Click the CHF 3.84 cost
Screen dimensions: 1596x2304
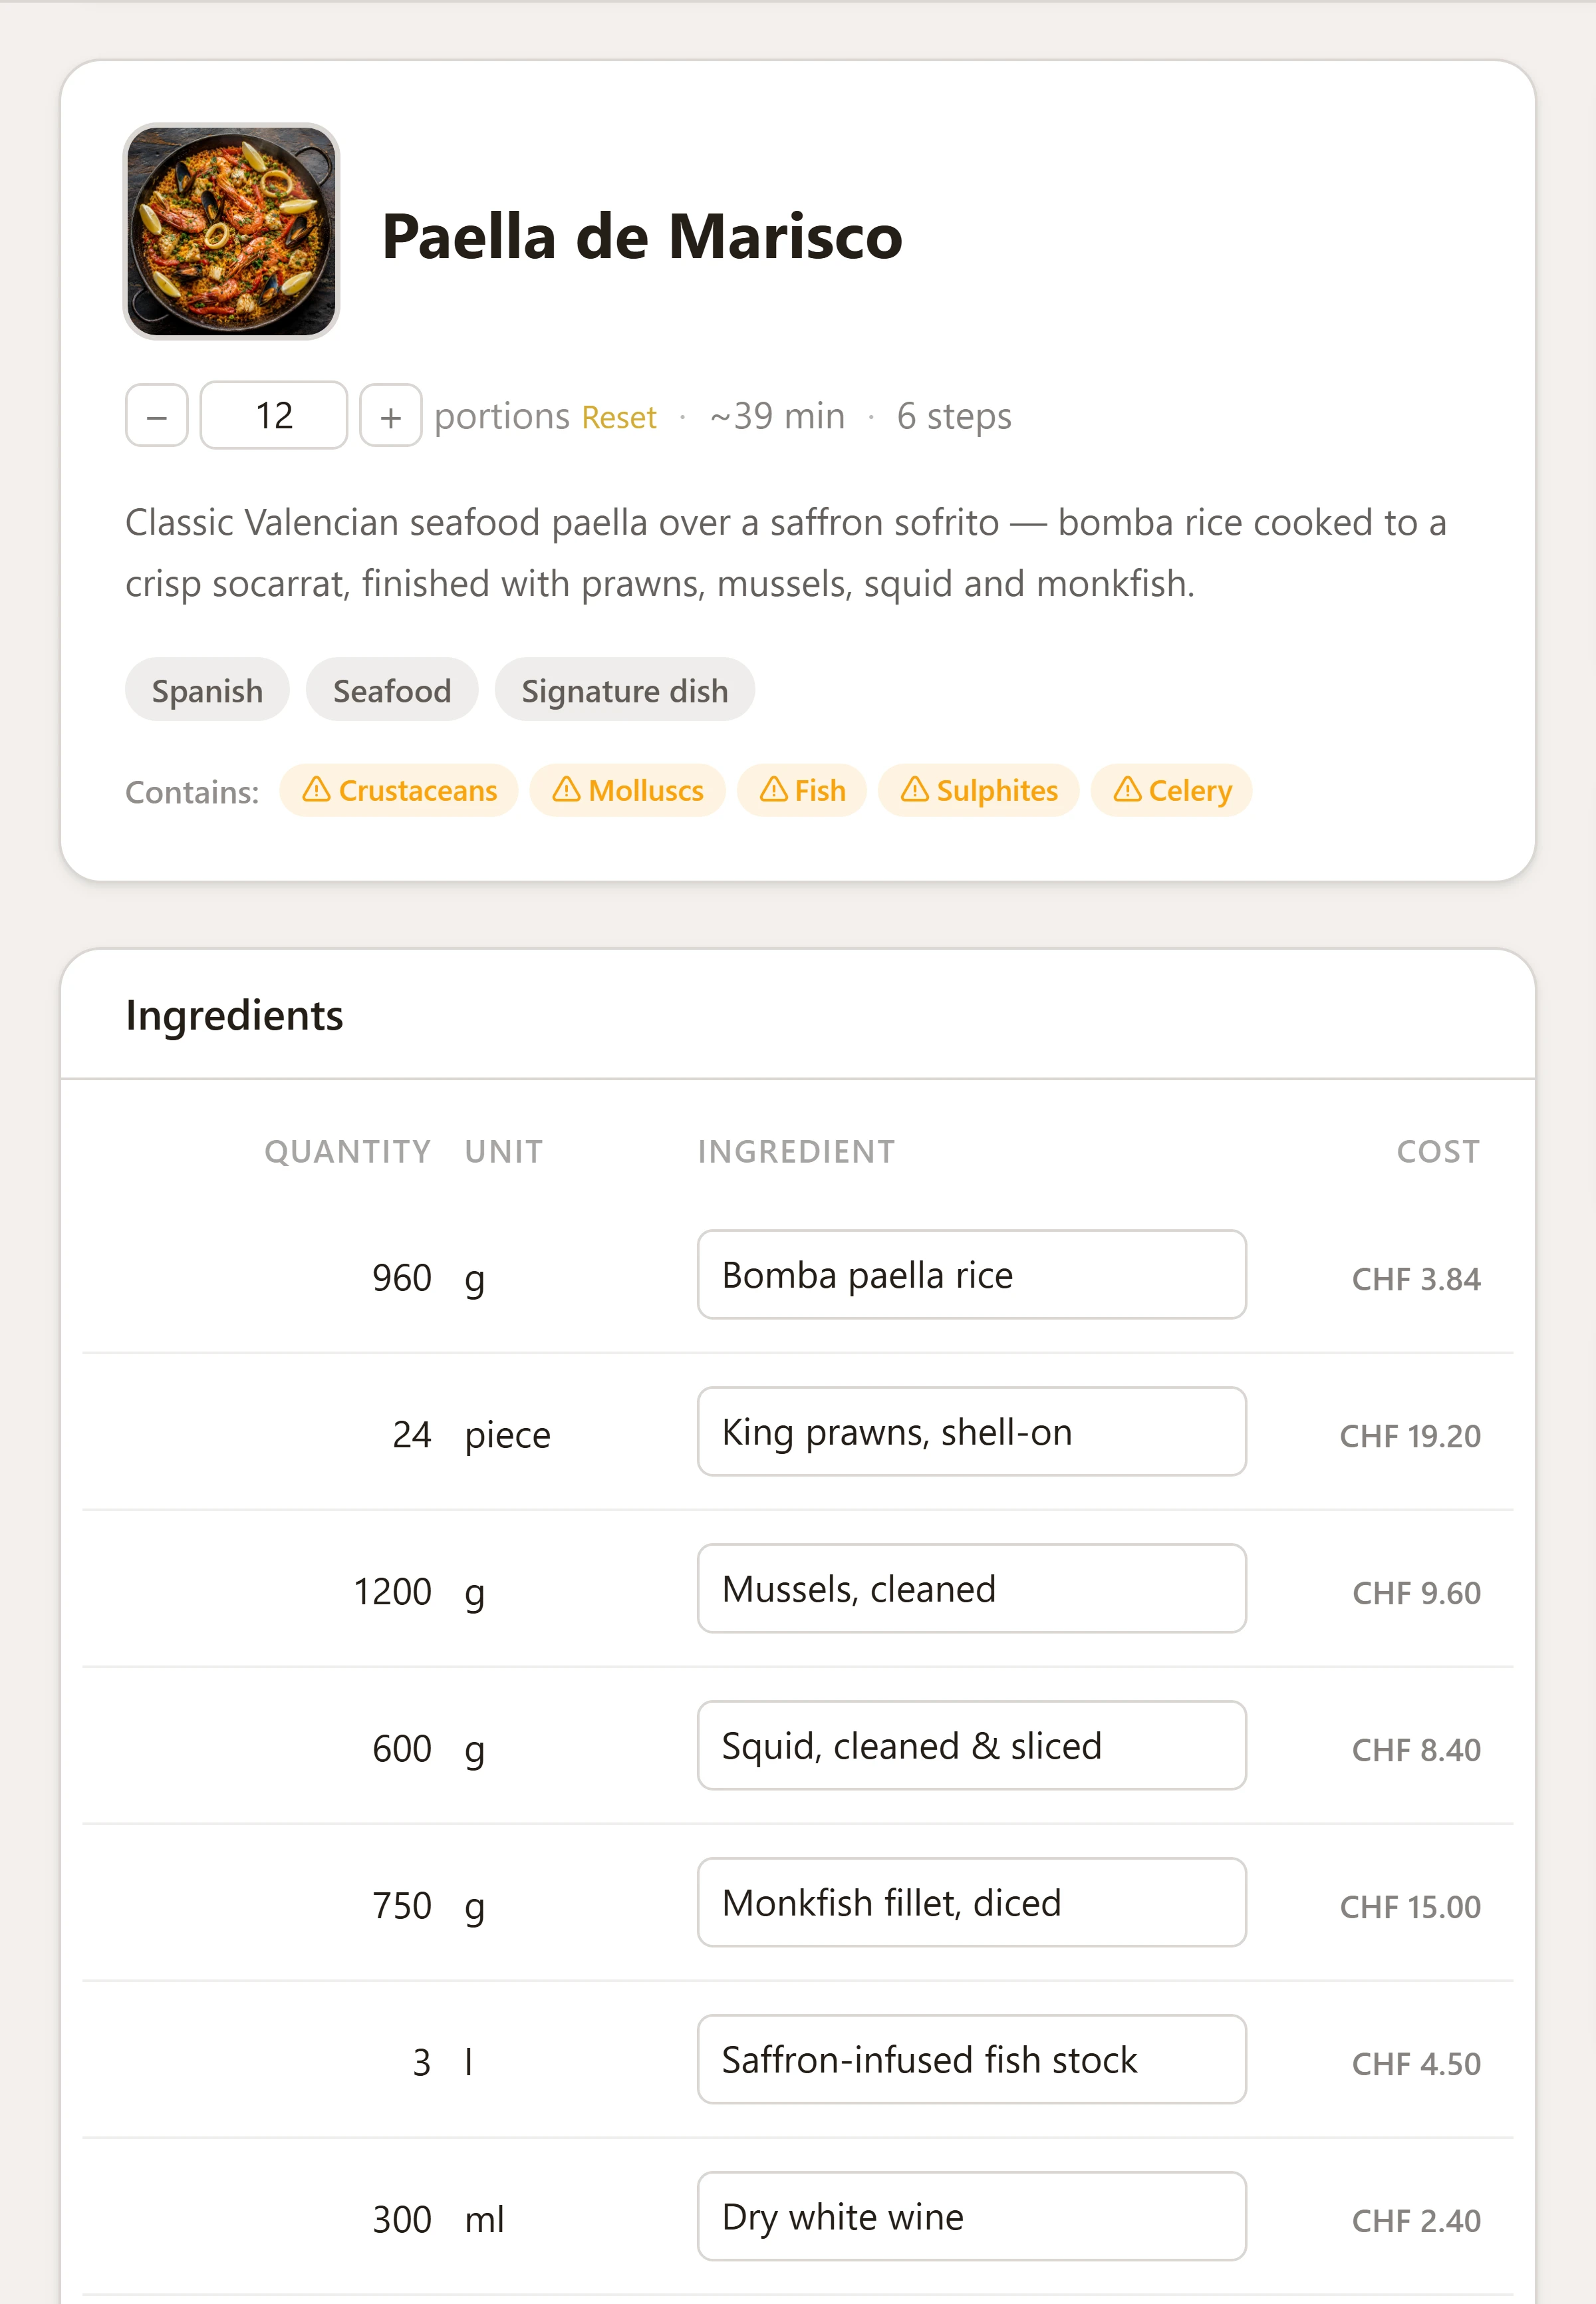tap(1416, 1279)
